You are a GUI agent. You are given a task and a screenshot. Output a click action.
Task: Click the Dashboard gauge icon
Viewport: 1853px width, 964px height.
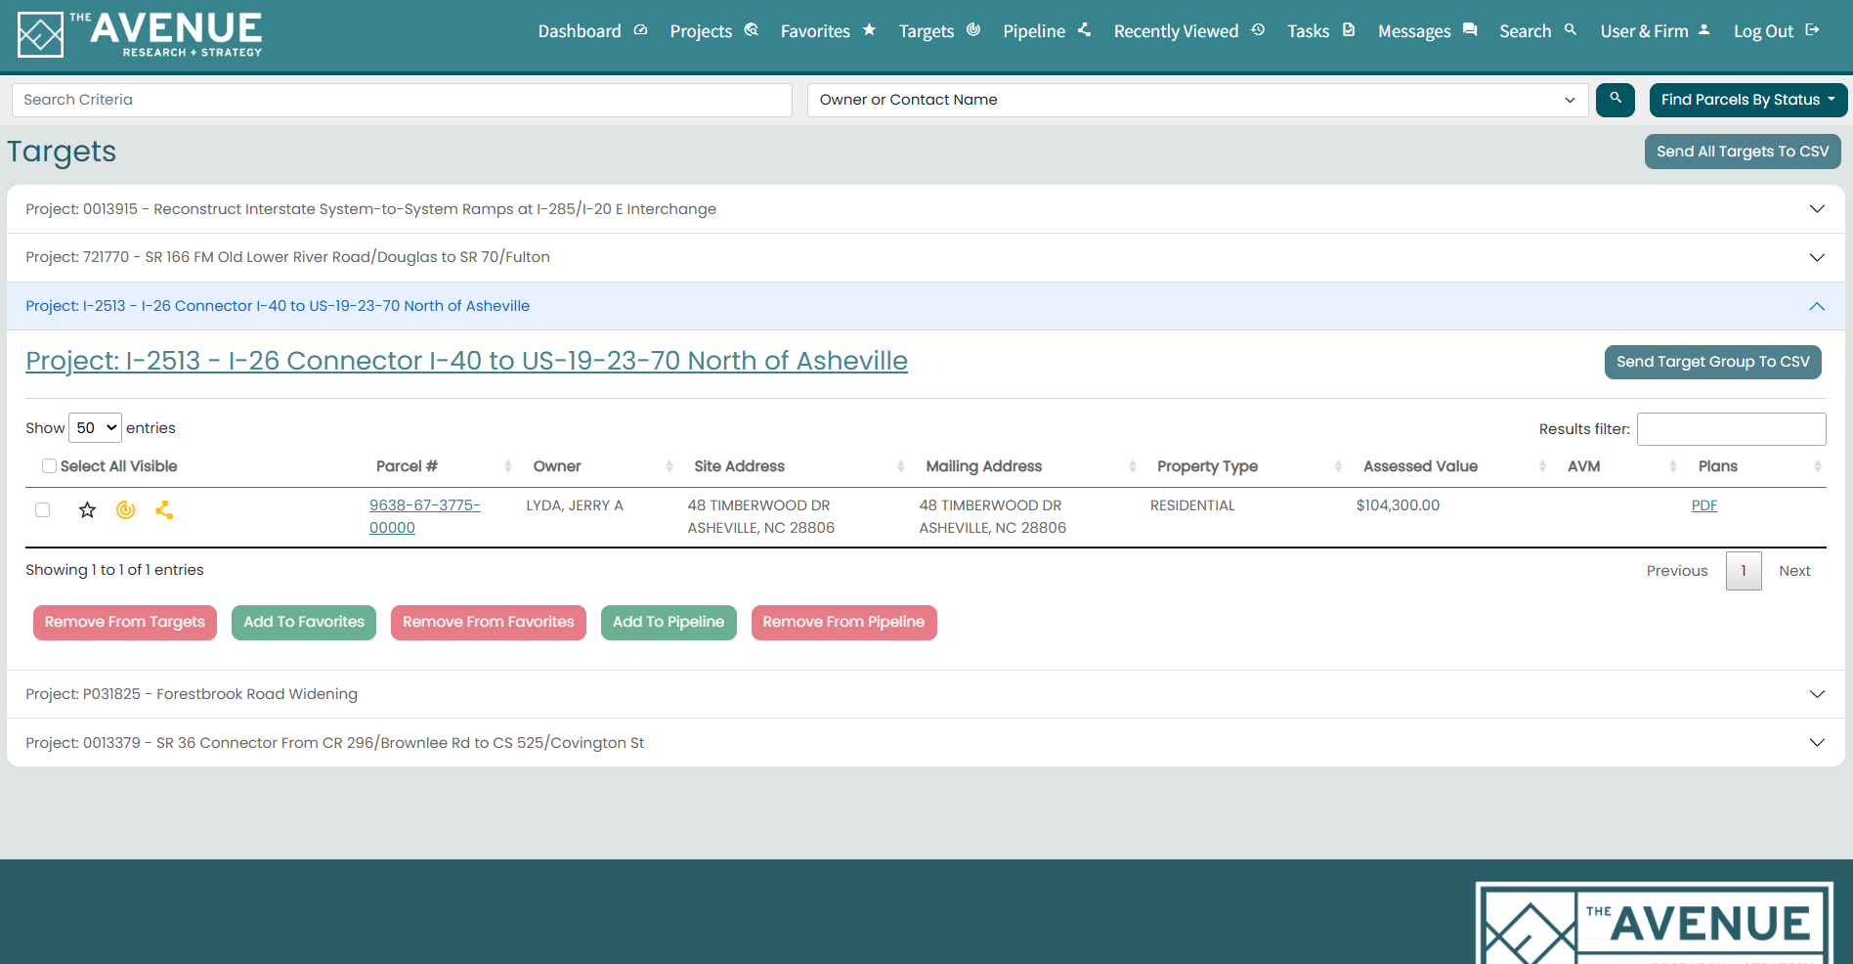[640, 30]
